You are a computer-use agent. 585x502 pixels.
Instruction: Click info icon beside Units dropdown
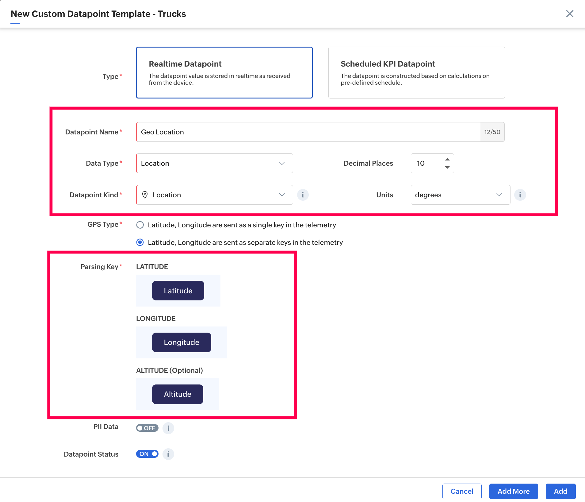(x=520, y=195)
